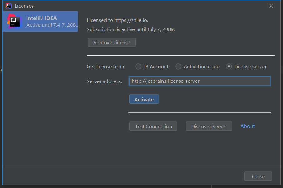Image resolution: width=283 pixels, height=188 pixels.
Task: Remove the current license
Action: 112,42
